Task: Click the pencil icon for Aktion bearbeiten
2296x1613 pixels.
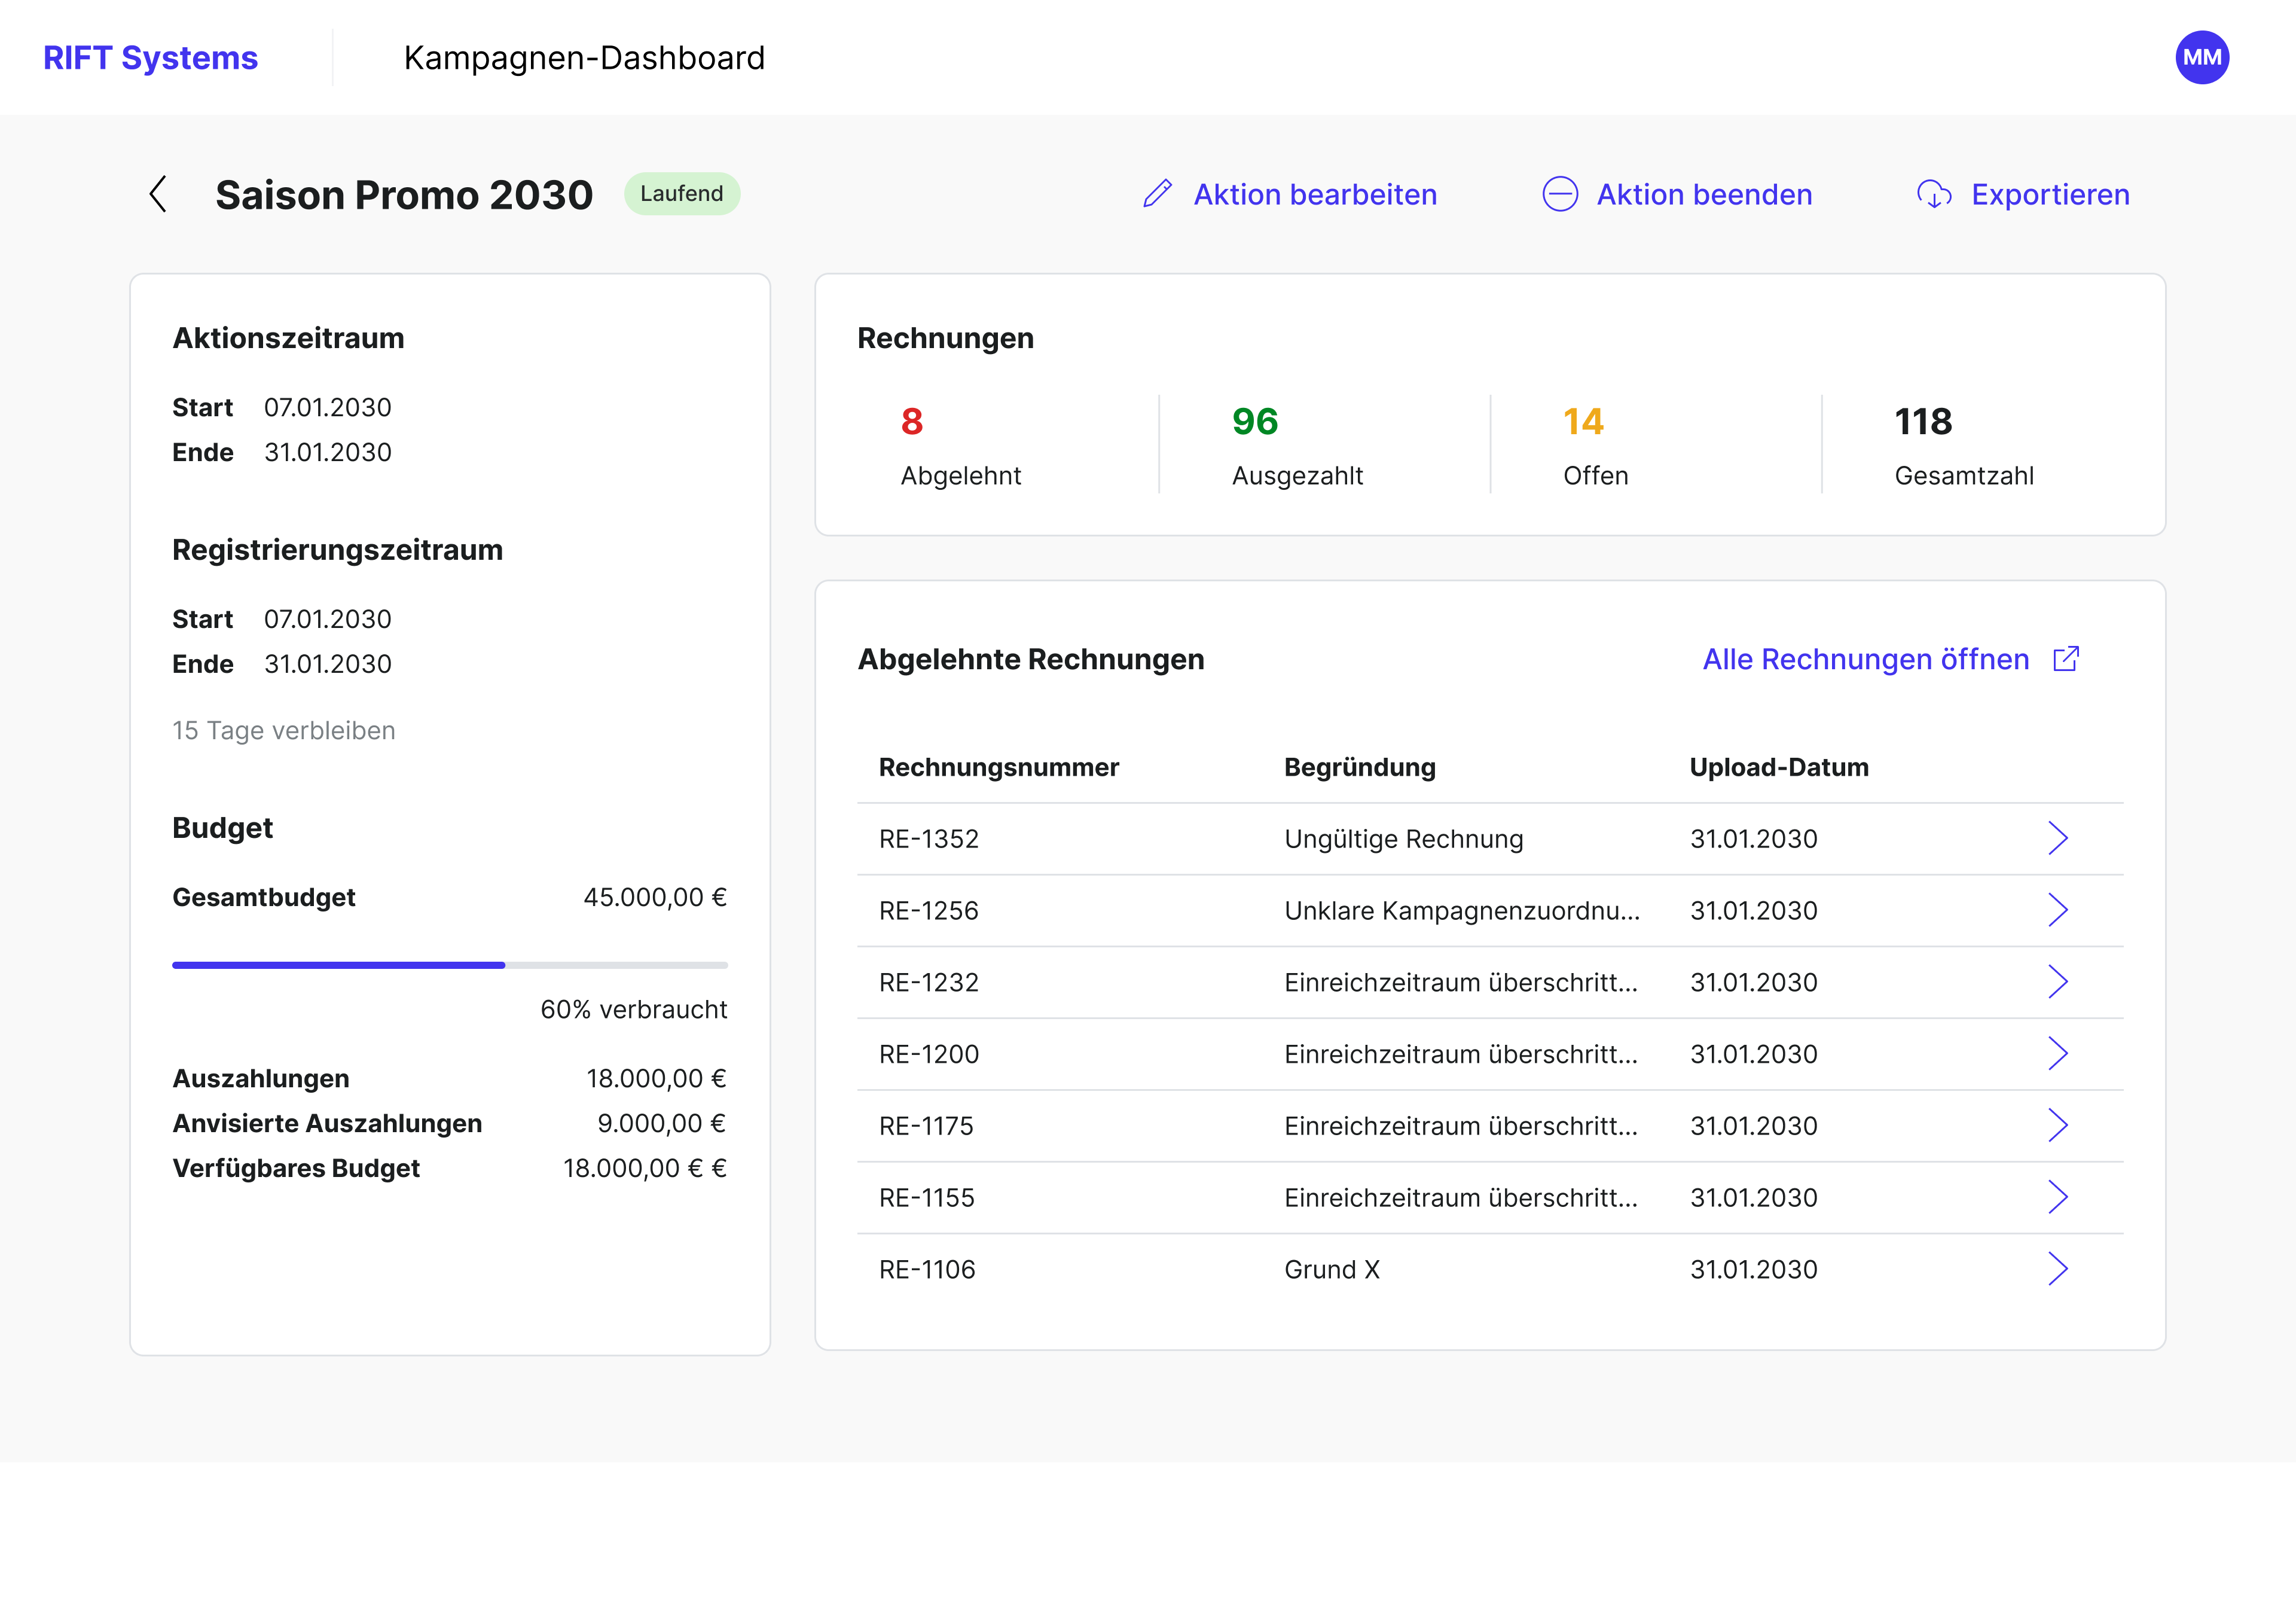Action: (1157, 194)
